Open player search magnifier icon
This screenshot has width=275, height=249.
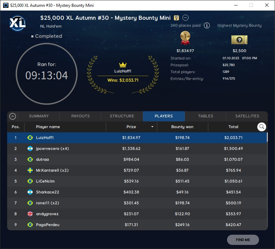tap(261, 127)
